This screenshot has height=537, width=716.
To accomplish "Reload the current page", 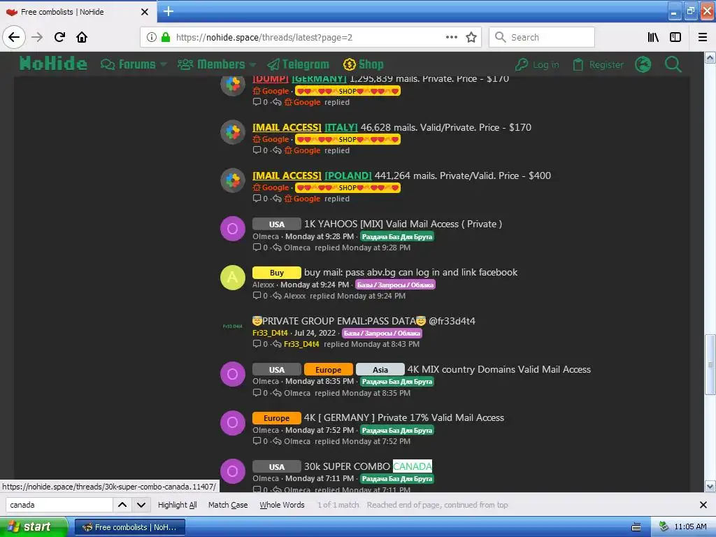I will 59,37.
